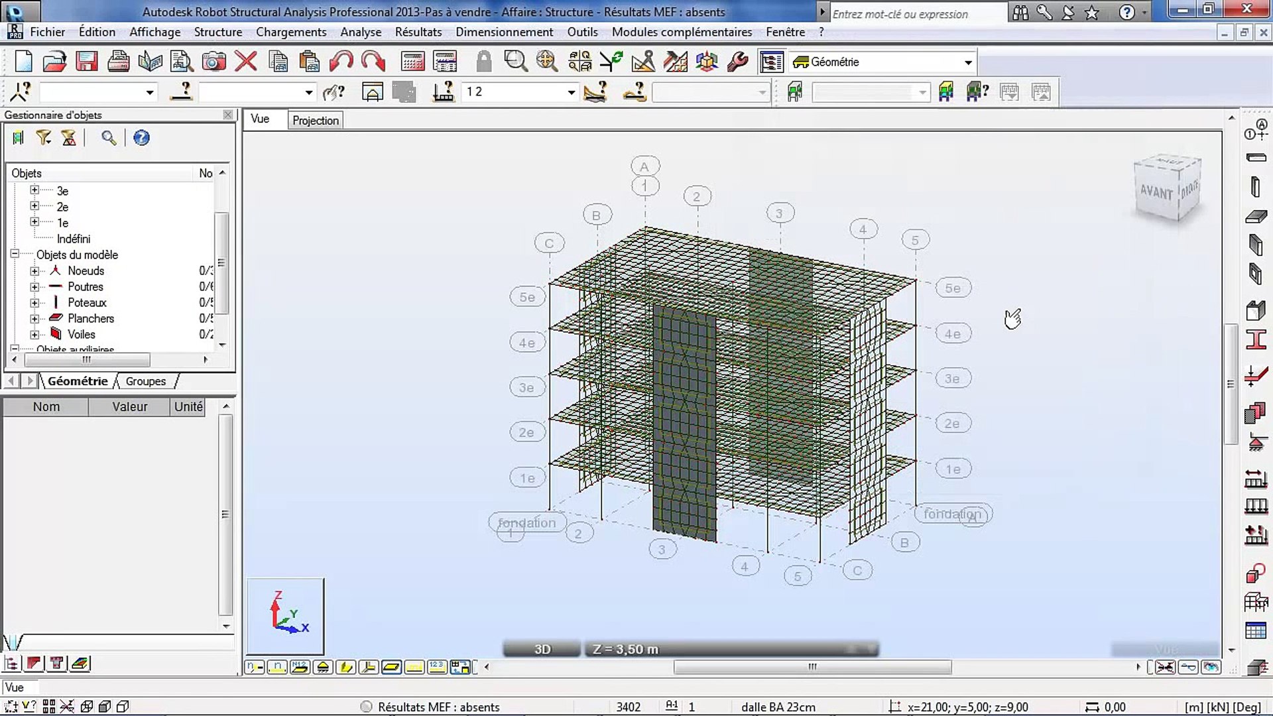Click the undo arrow icon
This screenshot has width=1273, height=716.
[341, 62]
